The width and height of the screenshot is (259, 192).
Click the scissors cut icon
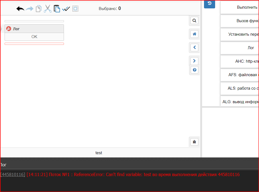click(48, 9)
